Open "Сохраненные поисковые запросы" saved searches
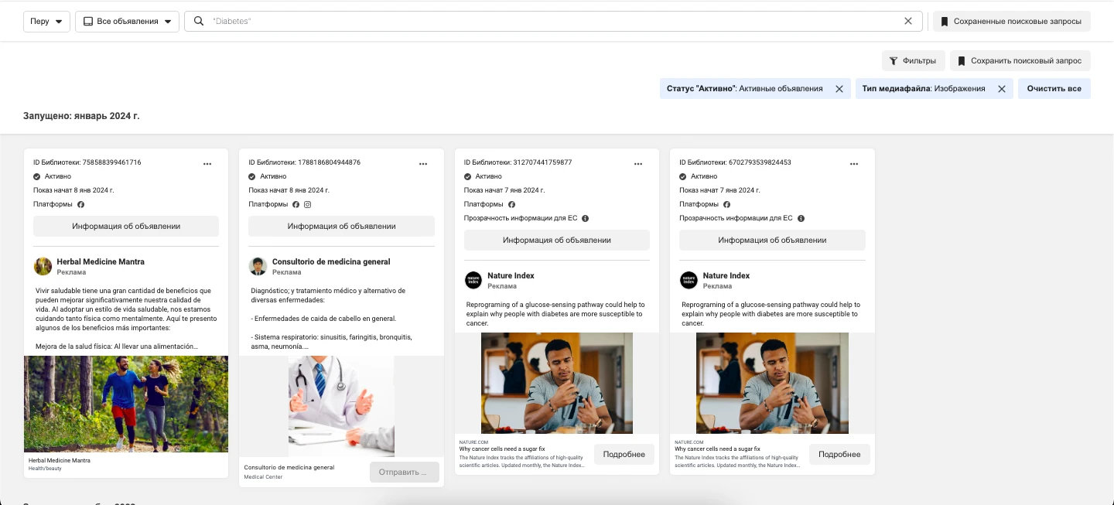This screenshot has height=505, width=1114. (1012, 22)
